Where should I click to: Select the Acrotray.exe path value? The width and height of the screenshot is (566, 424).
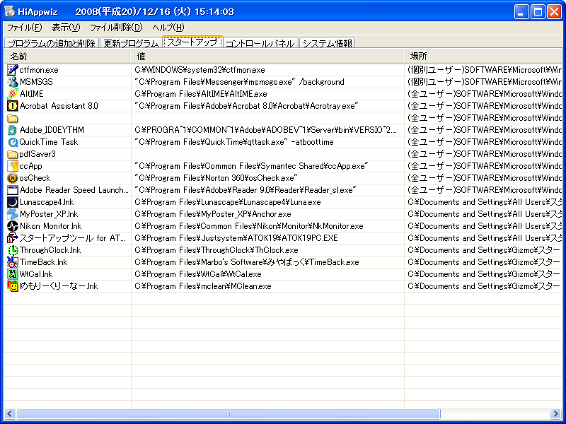pyautogui.click(x=246, y=106)
